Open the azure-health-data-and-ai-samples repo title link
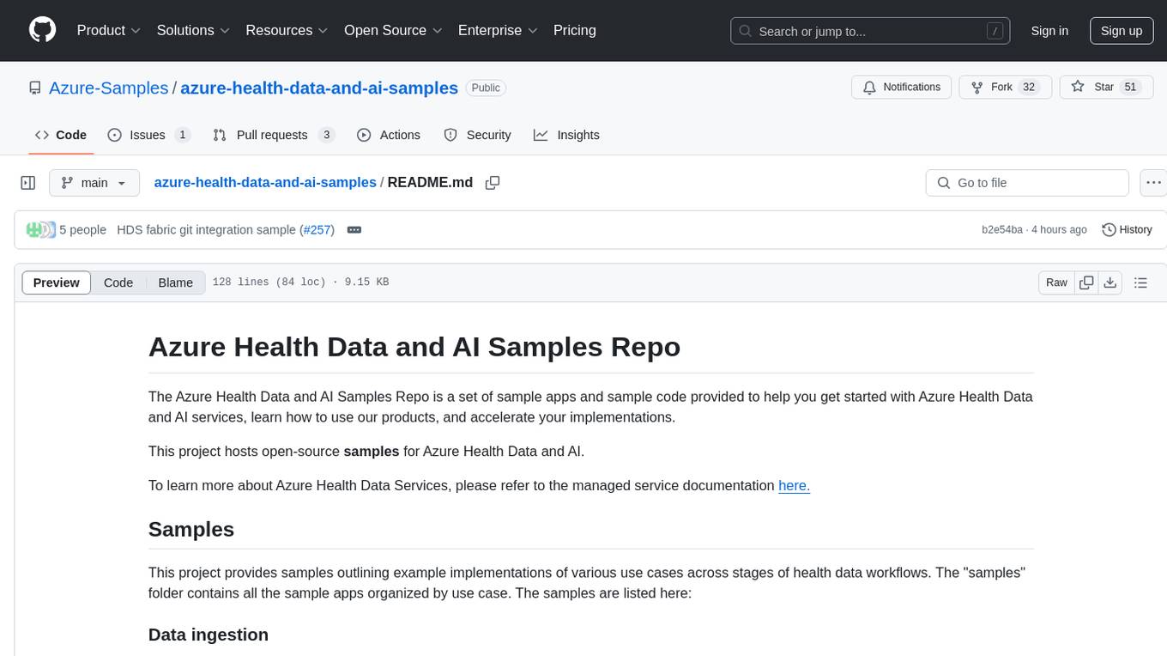This screenshot has width=1167, height=656. pos(319,88)
